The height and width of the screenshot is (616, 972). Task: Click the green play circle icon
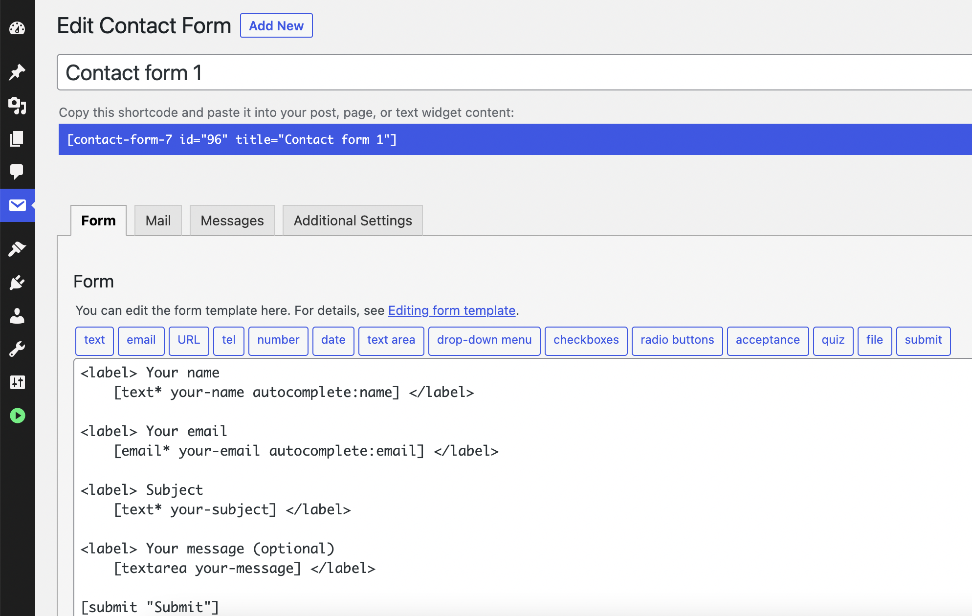17,416
